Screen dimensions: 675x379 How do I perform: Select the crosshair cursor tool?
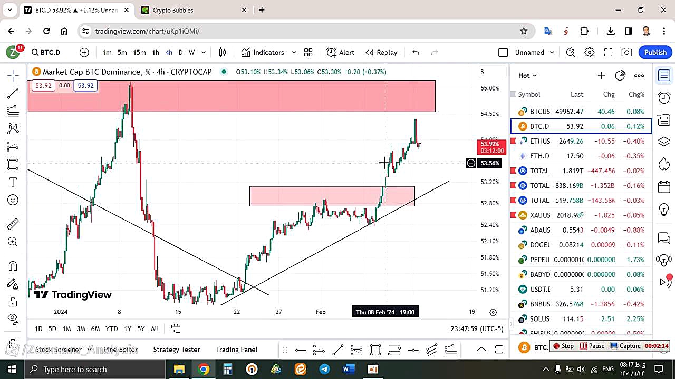click(13, 76)
